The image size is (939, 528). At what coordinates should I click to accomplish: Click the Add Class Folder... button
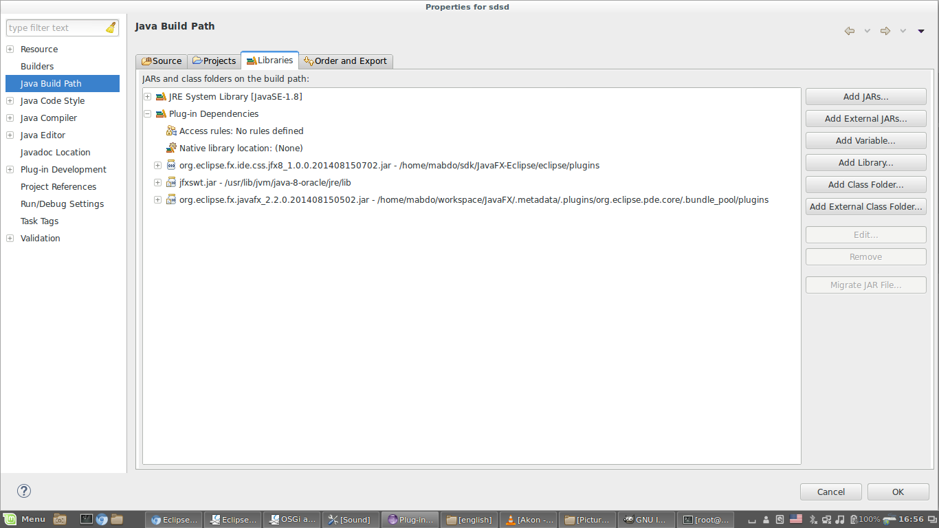[x=866, y=185]
